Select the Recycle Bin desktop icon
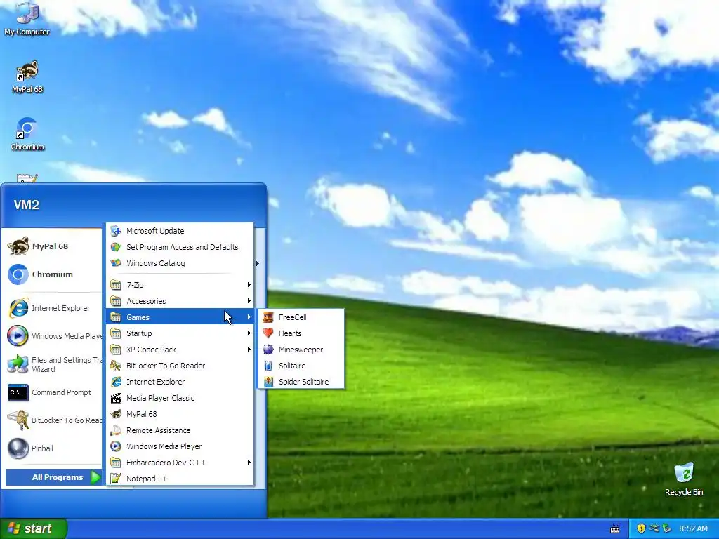Screen dimensions: 719x539 point(684,479)
